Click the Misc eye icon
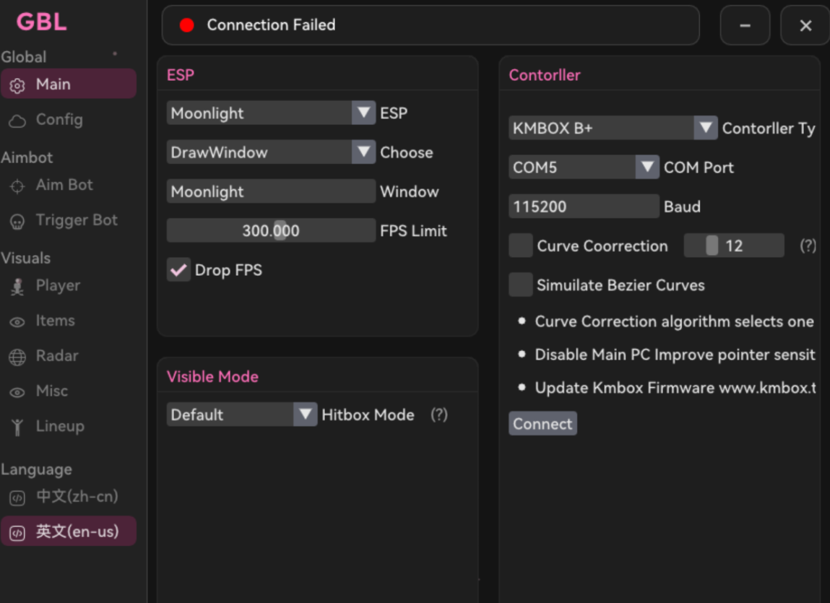Image resolution: width=830 pixels, height=603 pixels. tap(17, 392)
